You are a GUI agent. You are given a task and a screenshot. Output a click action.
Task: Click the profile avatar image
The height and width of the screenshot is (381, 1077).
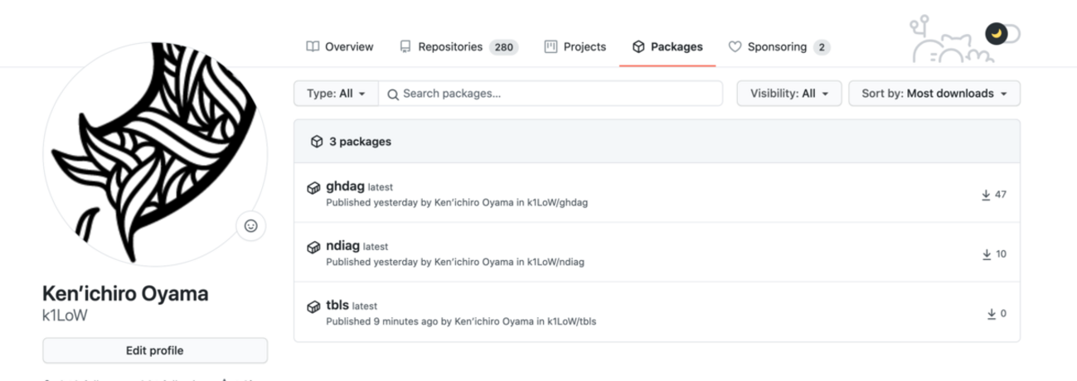pyautogui.click(x=154, y=153)
